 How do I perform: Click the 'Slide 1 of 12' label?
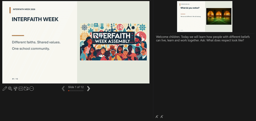(x=76, y=87)
